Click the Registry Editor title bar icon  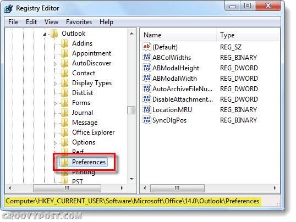tap(9, 8)
